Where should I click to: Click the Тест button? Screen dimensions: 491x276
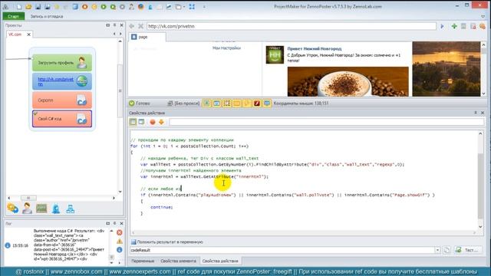pos(466,250)
